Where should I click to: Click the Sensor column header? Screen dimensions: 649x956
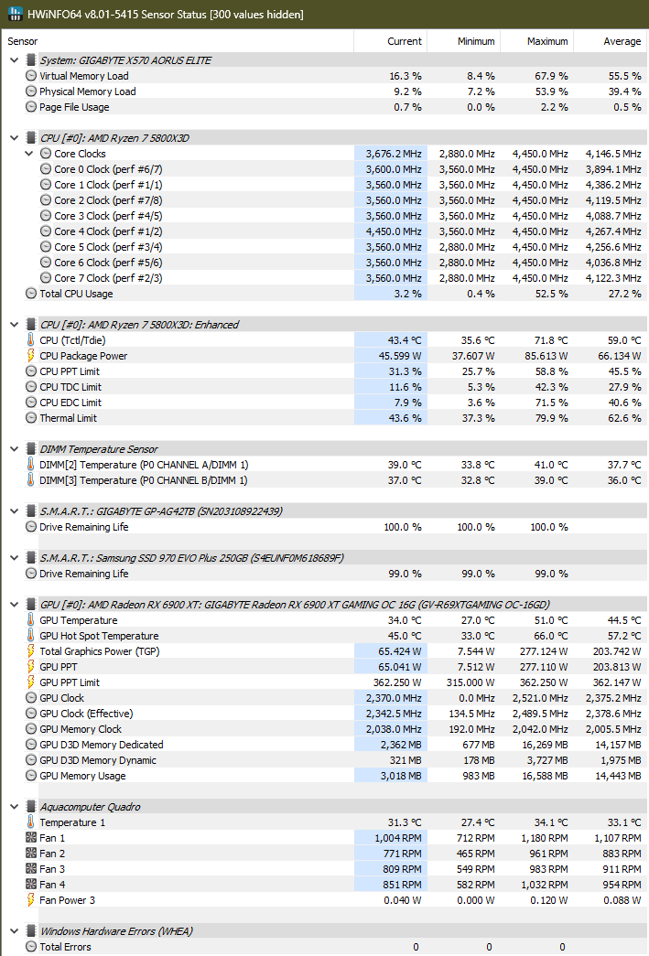pos(178,41)
